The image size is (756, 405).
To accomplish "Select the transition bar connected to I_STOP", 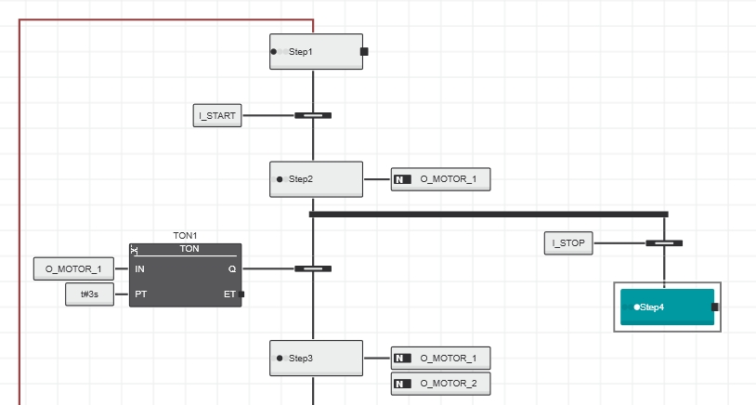I will 664,243.
